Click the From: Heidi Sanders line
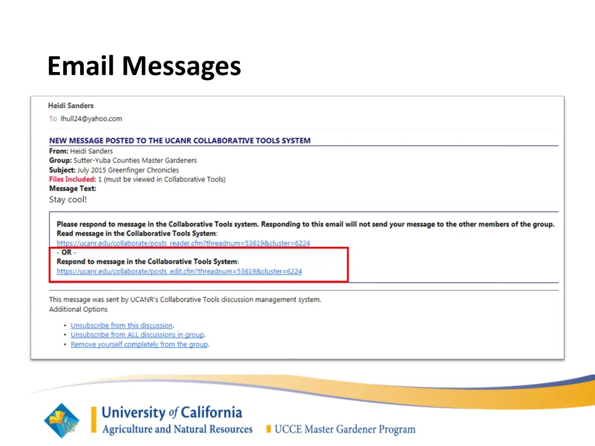595x446 pixels. coord(81,151)
